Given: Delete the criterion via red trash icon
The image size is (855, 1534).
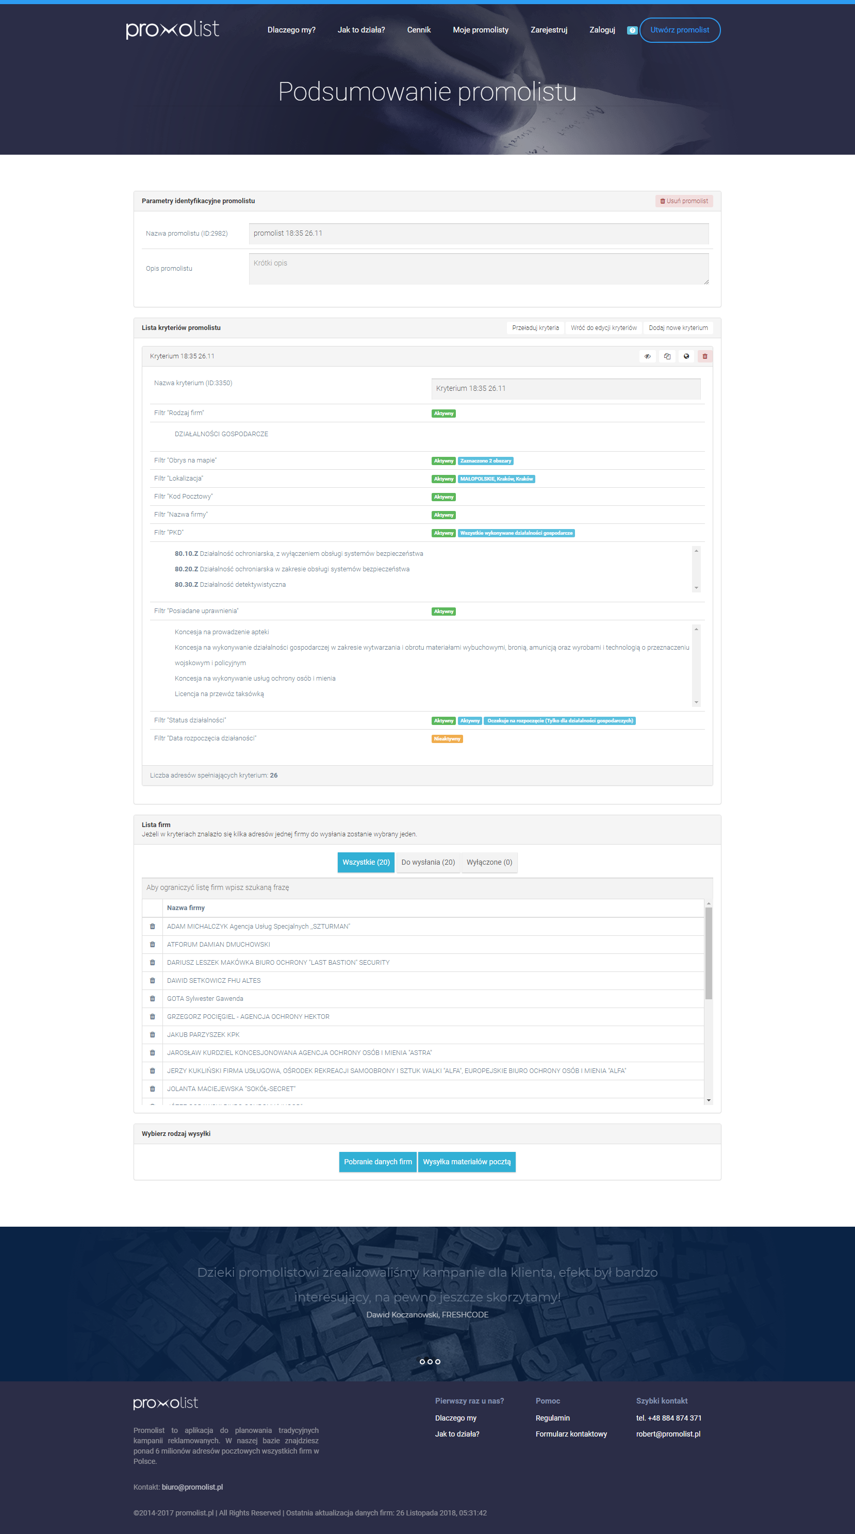Looking at the screenshot, I should tap(705, 356).
